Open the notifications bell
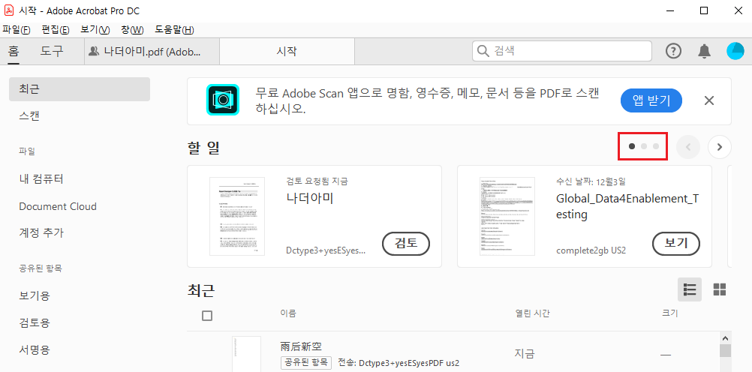 [704, 51]
